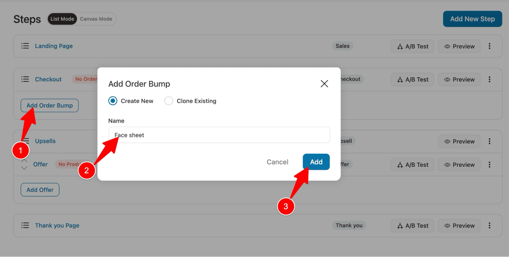The width and height of the screenshot is (509, 257).
Task: Click the list icon next to Thank you Page
Action: pyautogui.click(x=25, y=225)
